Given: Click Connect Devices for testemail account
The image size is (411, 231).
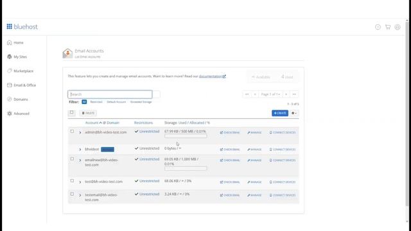Looking at the screenshot, I should 283,195.
